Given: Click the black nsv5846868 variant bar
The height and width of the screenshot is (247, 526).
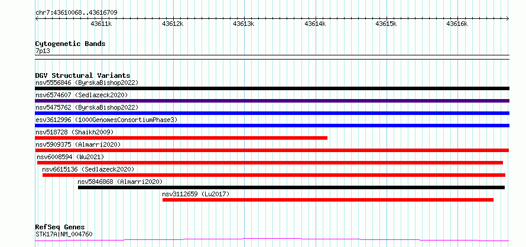Looking at the screenshot, I should 291,187.
